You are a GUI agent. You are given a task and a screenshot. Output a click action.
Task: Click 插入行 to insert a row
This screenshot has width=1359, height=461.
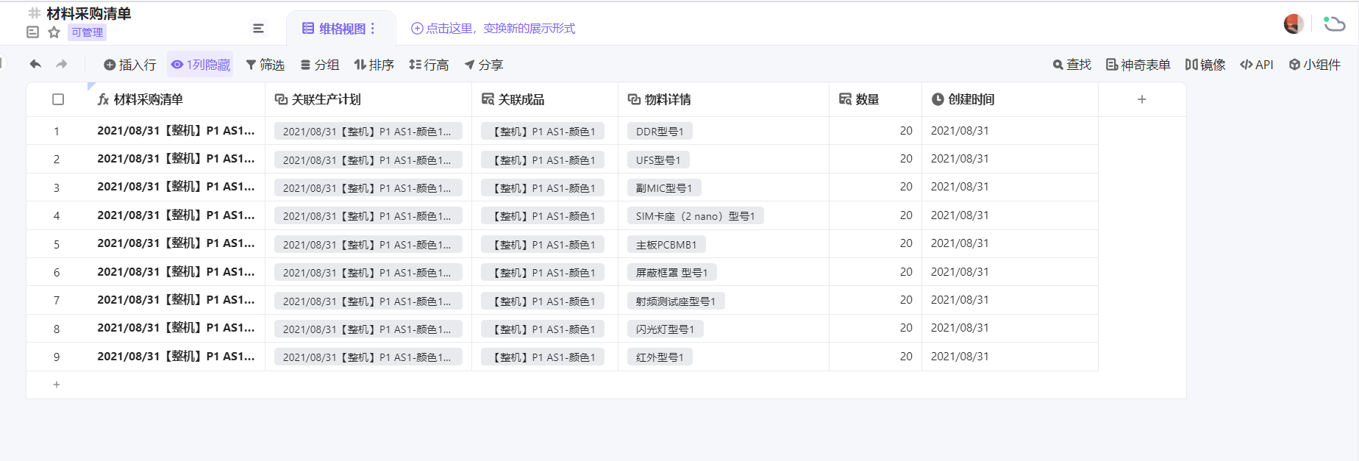pyautogui.click(x=130, y=65)
